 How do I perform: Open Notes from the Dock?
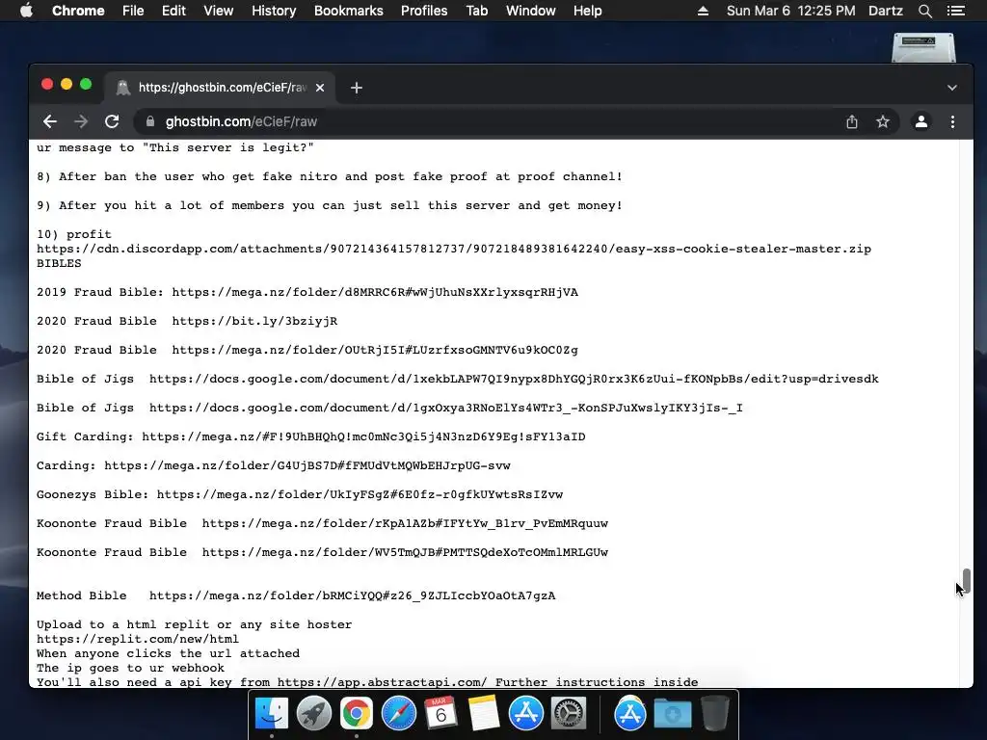point(484,714)
